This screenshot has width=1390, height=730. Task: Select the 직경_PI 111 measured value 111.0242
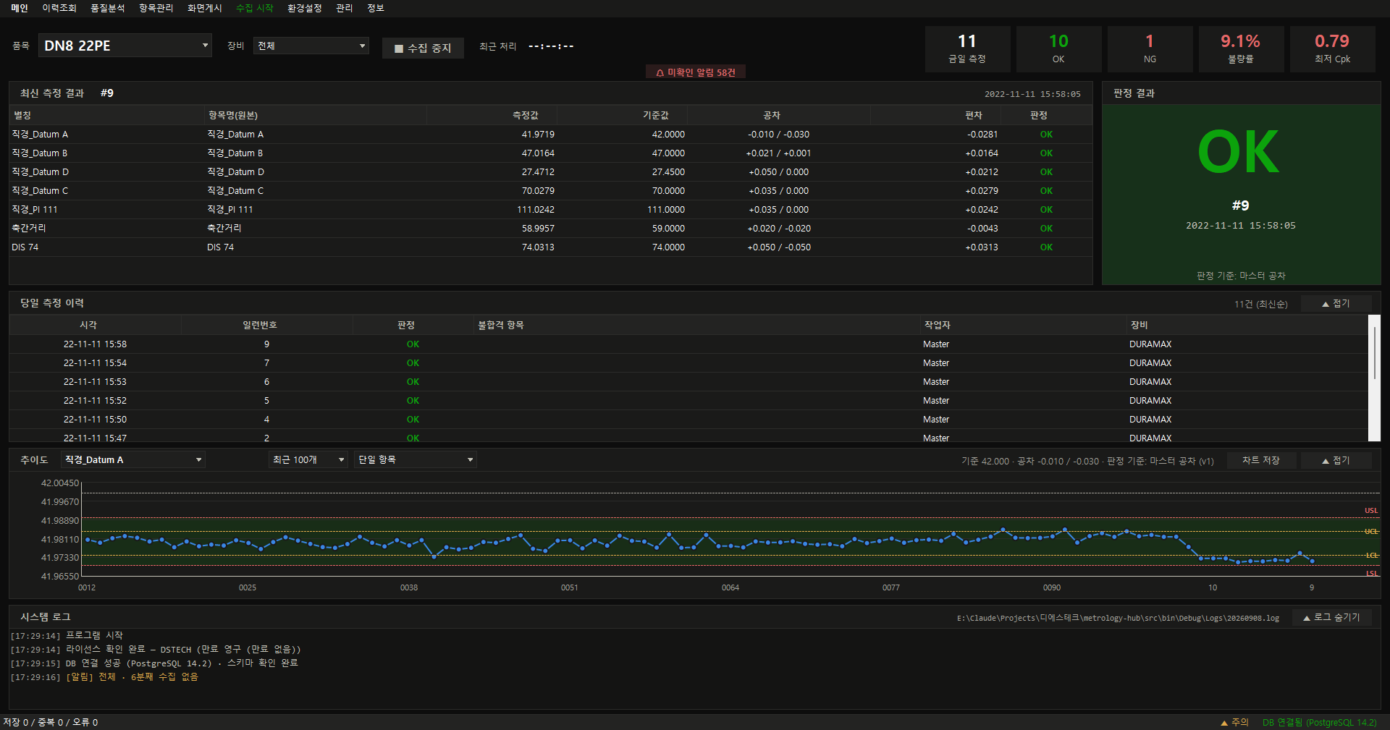[536, 210]
